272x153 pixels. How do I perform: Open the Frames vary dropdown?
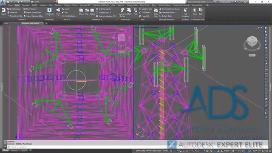click(104, 12)
